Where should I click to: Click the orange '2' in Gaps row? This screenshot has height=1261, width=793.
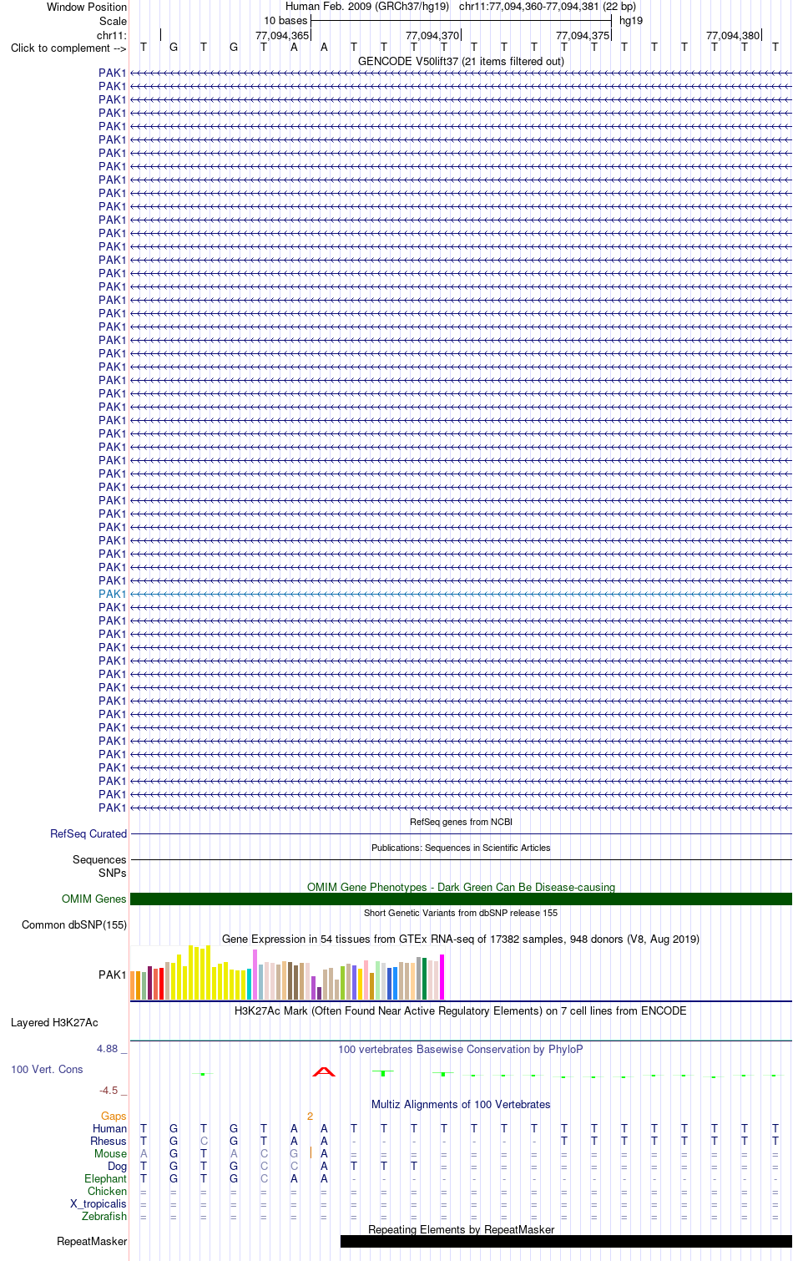pyautogui.click(x=310, y=1116)
